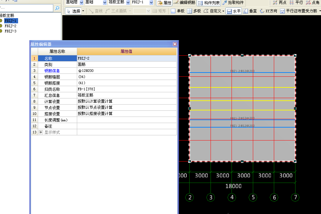Screen dimensions: 321x214
Task: Click 汇总信息 value 筏板主筋
Action: click(127, 96)
